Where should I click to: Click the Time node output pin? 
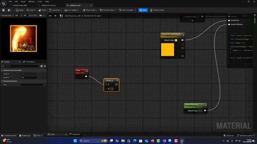[x=86, y=76]
